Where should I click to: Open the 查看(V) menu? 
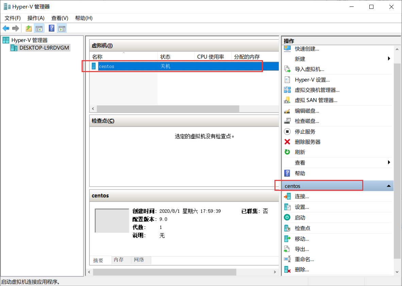click(x=60, y=18)
